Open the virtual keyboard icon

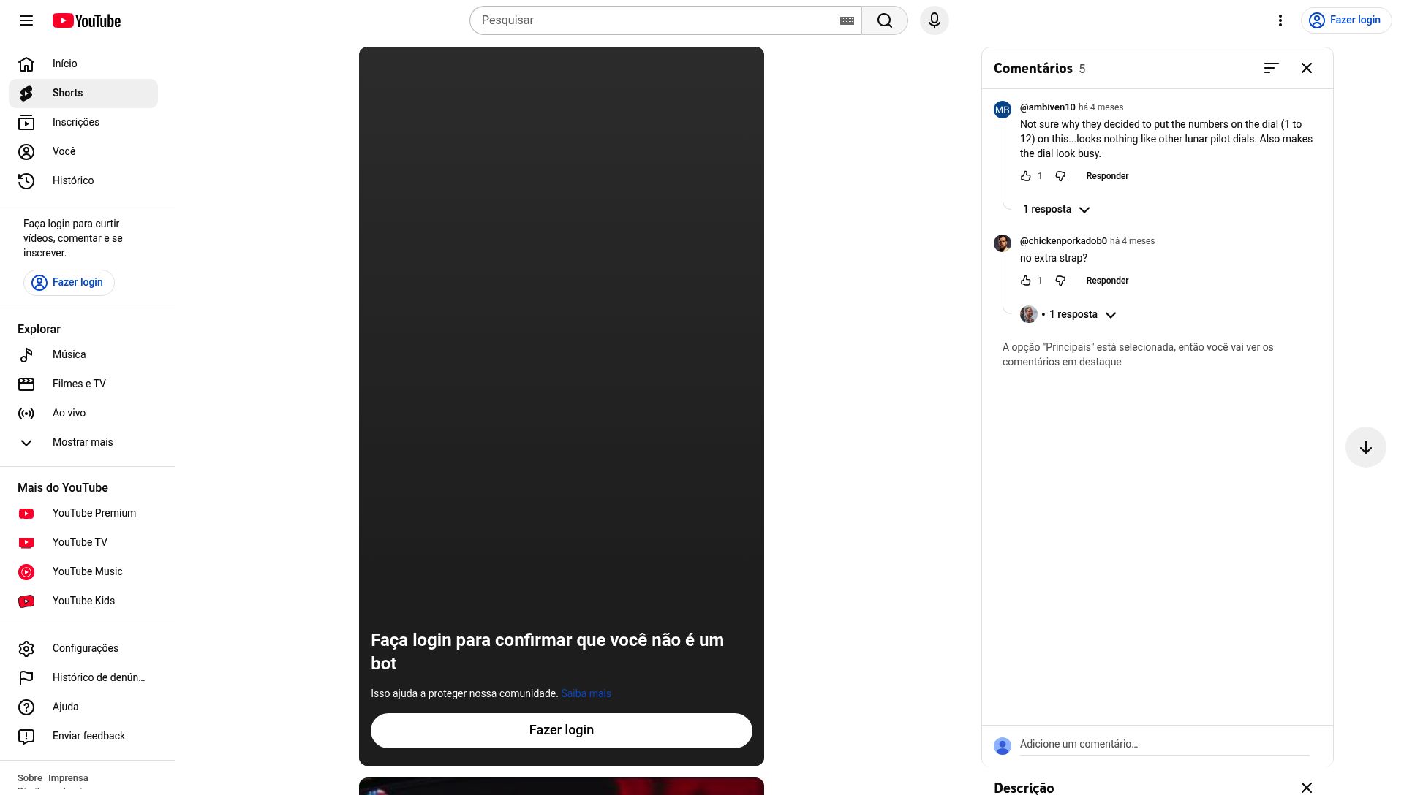pos(847,20)
